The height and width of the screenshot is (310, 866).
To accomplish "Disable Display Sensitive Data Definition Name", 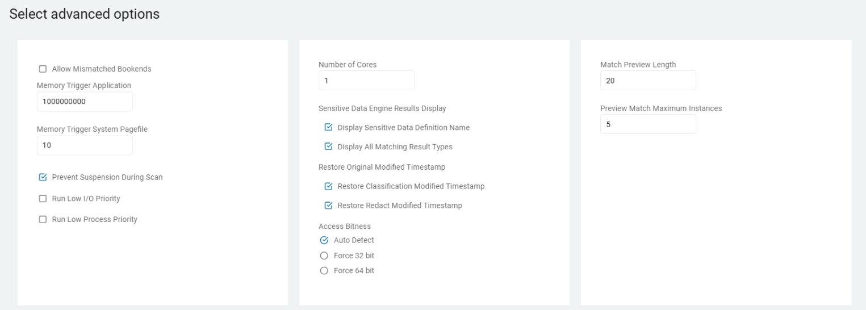I will tap(328, 128).
